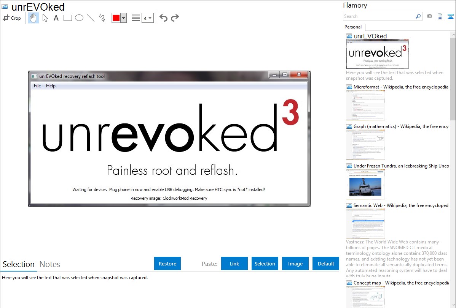Click the snapshot icon beside Concept map entry
The width and height of the screenshot is (456, 308).
[349, 283]
